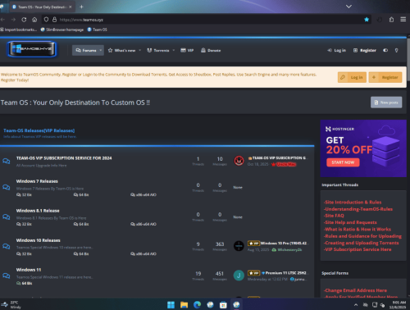Click the orange Register button in the banner
This screenshot has height=310, width=410.
click(x=385, y=77)
